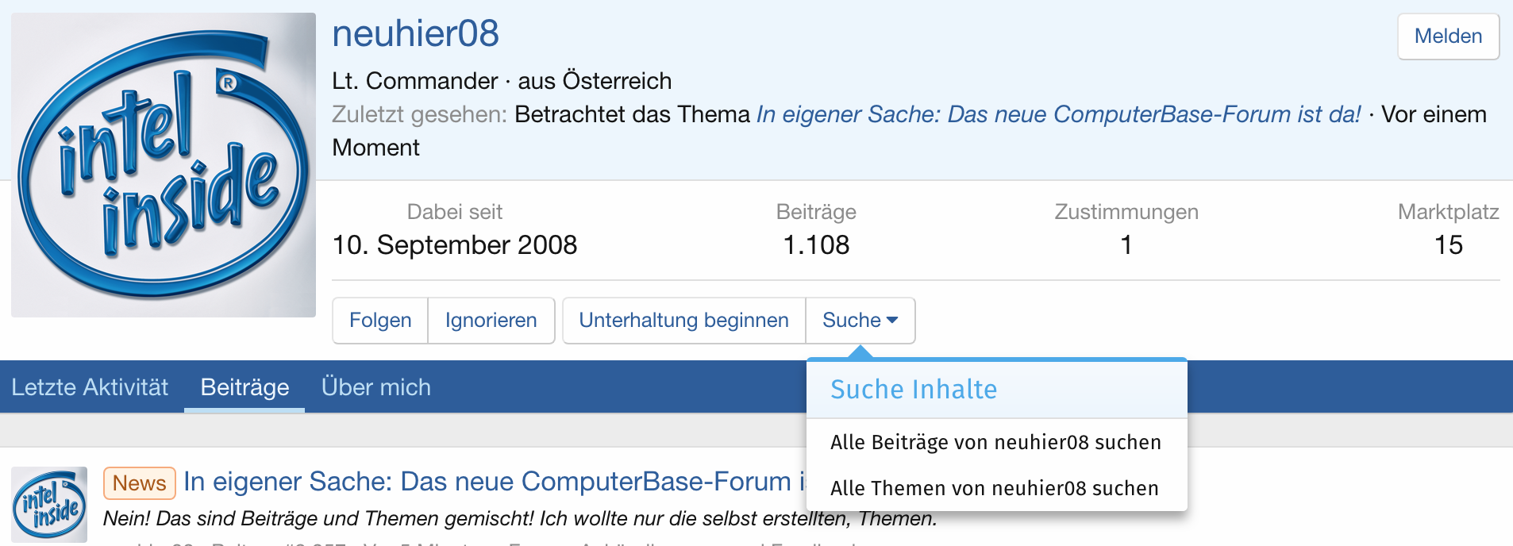Start a conversation via Unterhaltung beginnen
Image resolution: width=1513 pixels, height=546 pixels.
point(684,321)
